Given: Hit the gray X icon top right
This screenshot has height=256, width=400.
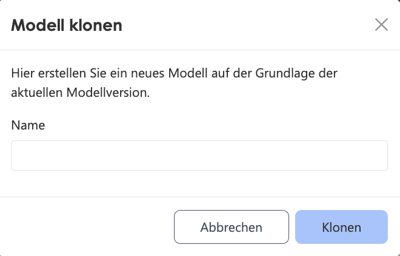Looking at the screenshot, I should (x=381, y=25).
